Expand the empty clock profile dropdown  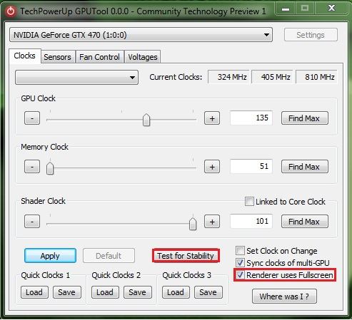76,77
